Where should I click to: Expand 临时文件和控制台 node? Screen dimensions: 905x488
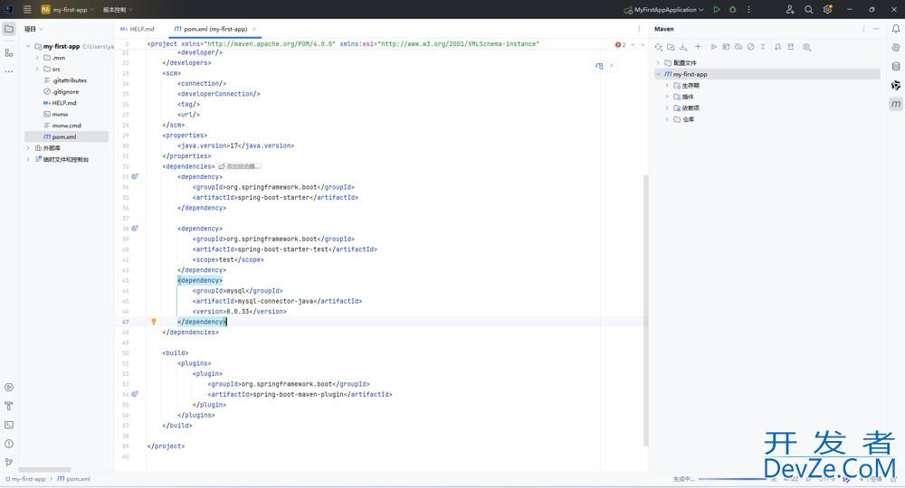pos(28,159)
